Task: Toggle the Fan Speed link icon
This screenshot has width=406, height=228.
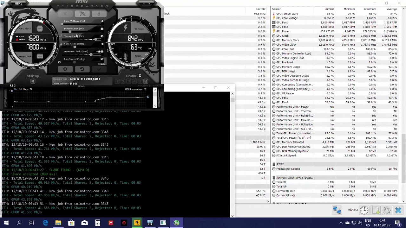Action: [x=84, y=59]
